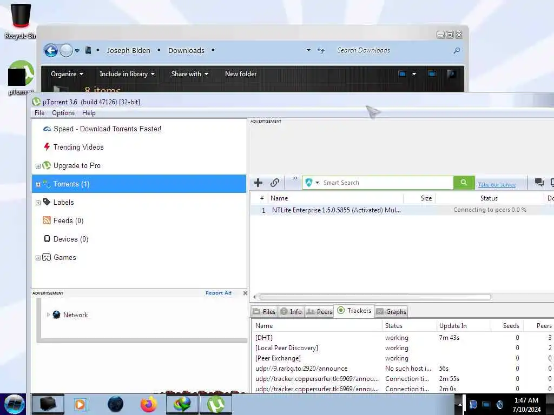
Task: Expand the Labels tree node
Action: (38, 203)
